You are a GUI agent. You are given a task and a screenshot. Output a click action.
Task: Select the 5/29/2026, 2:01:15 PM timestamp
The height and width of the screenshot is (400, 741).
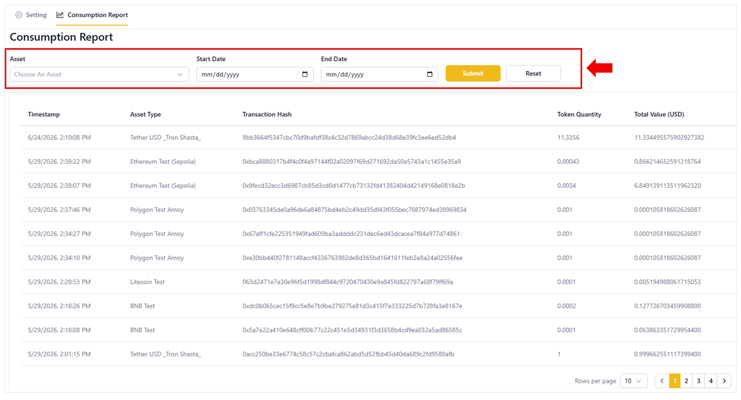59,354
